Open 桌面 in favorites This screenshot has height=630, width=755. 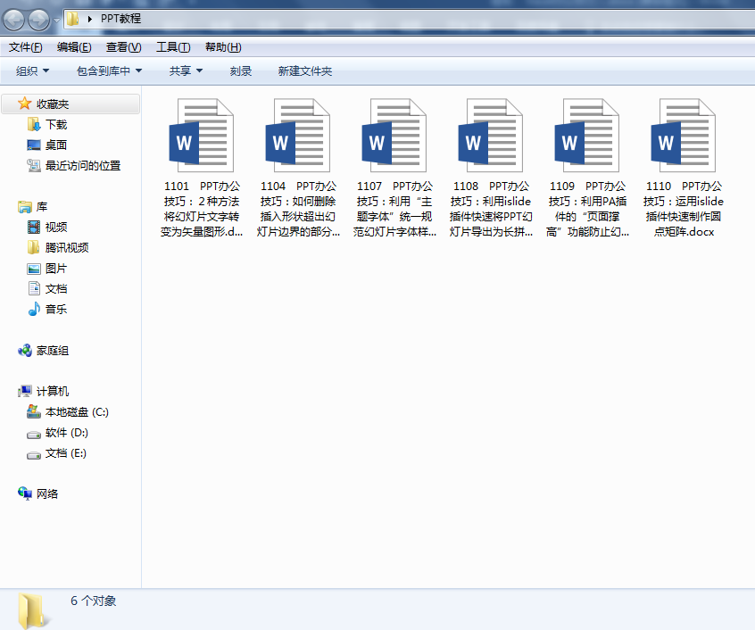click(x=56, y=145)
